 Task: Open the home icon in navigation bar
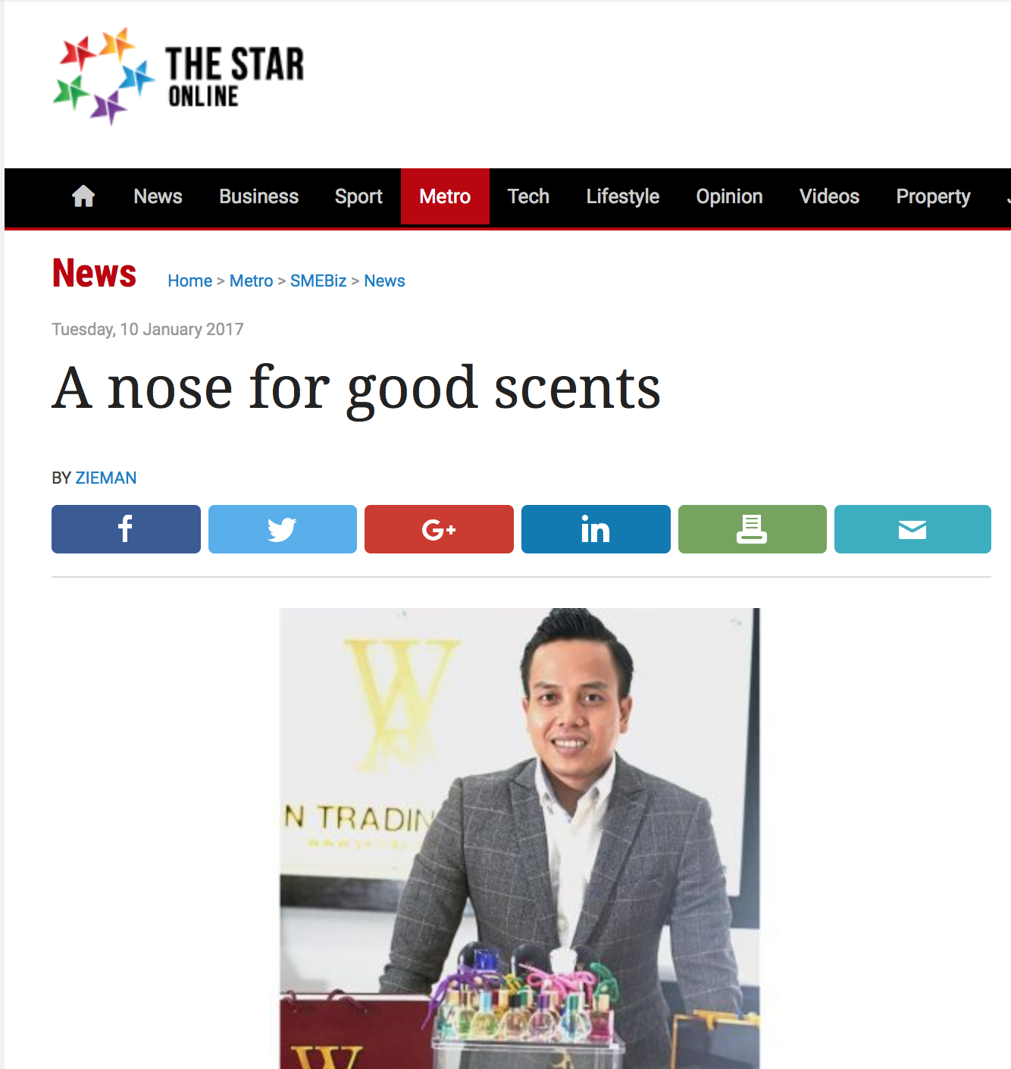coord(83,196)
